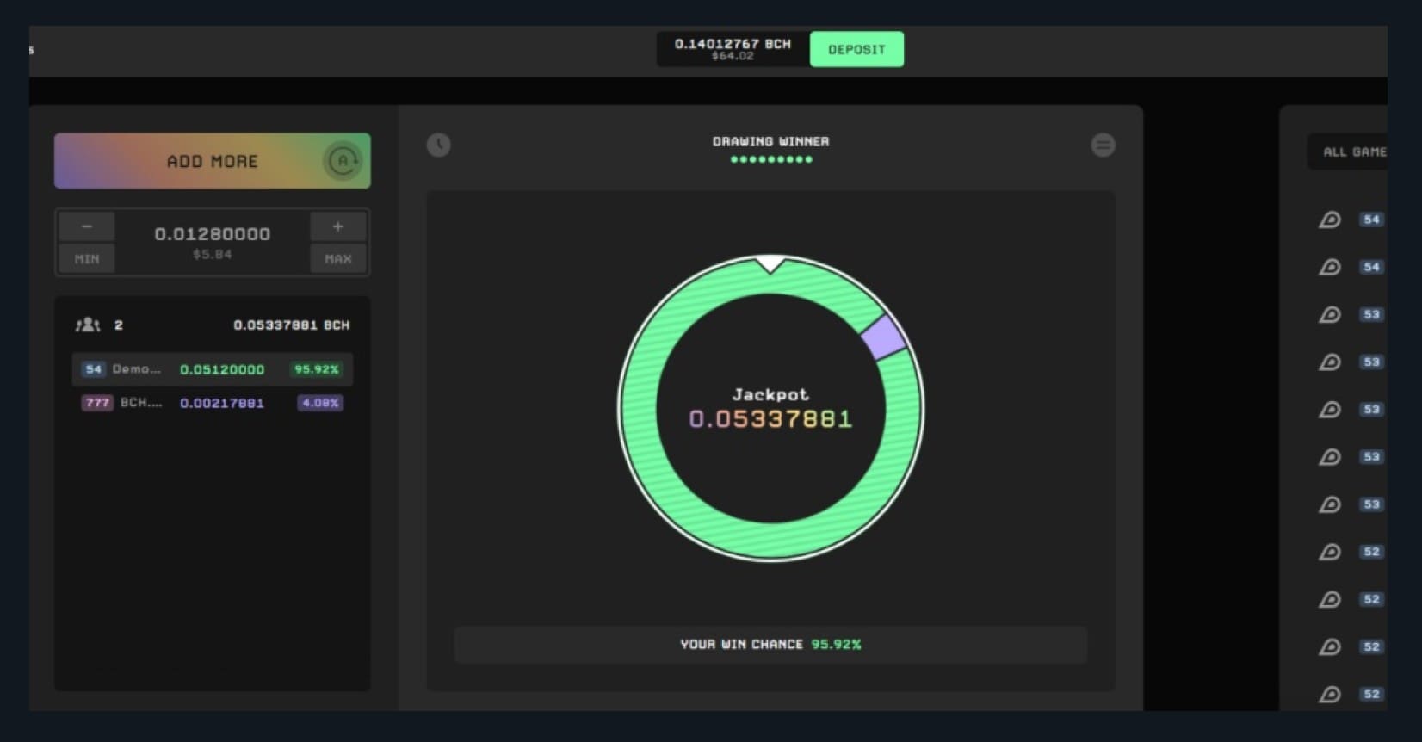
Task: Click the topmost game icon in right list
Action: tap(1330, 220)
